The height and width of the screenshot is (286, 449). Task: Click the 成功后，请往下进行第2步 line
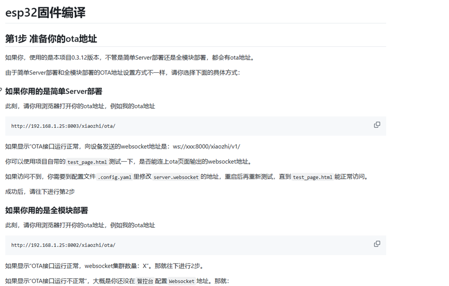tap(40, 191)
